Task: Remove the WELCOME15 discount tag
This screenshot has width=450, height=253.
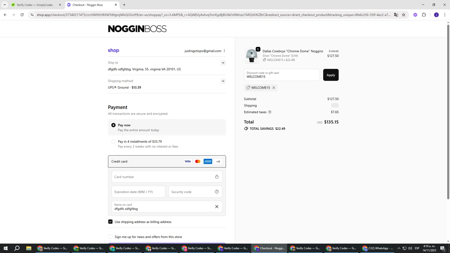Action: [274, 88]
